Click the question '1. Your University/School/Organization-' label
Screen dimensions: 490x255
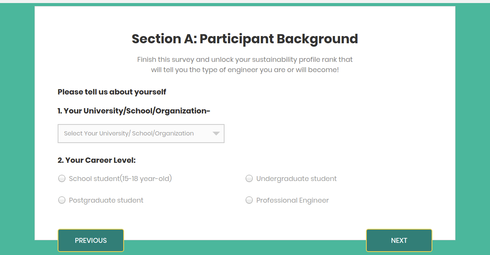134,110
